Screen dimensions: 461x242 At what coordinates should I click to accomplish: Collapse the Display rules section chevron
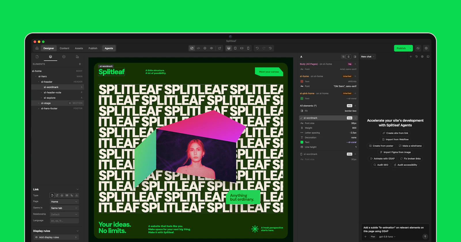click(78, 231)
